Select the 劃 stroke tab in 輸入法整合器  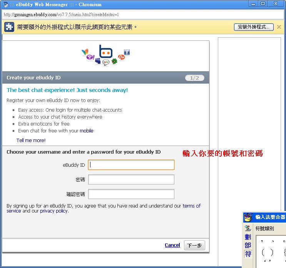tap(248, 237)
